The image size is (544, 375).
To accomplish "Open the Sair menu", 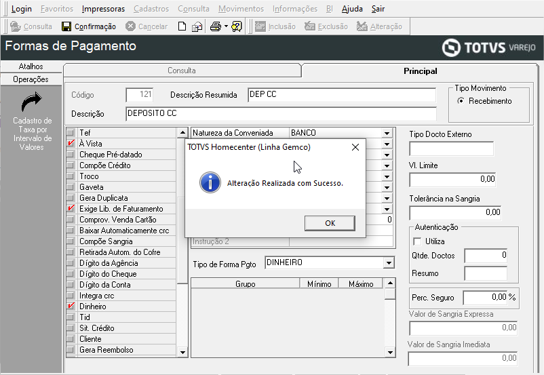I will coord(378,9).
